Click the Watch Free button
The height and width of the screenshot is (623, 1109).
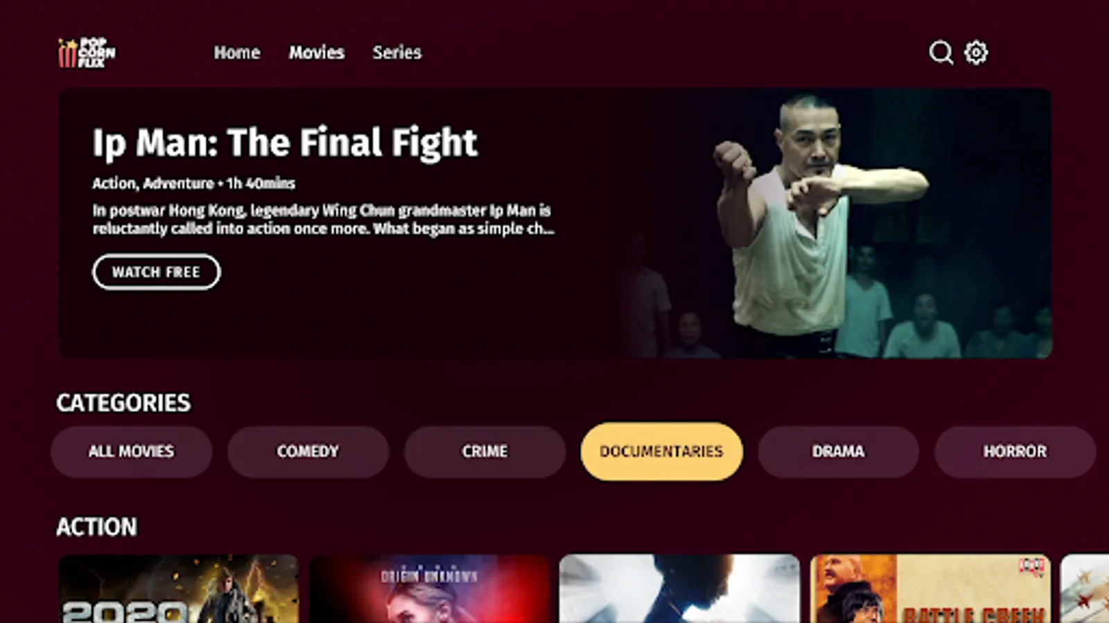coord(157,272)
